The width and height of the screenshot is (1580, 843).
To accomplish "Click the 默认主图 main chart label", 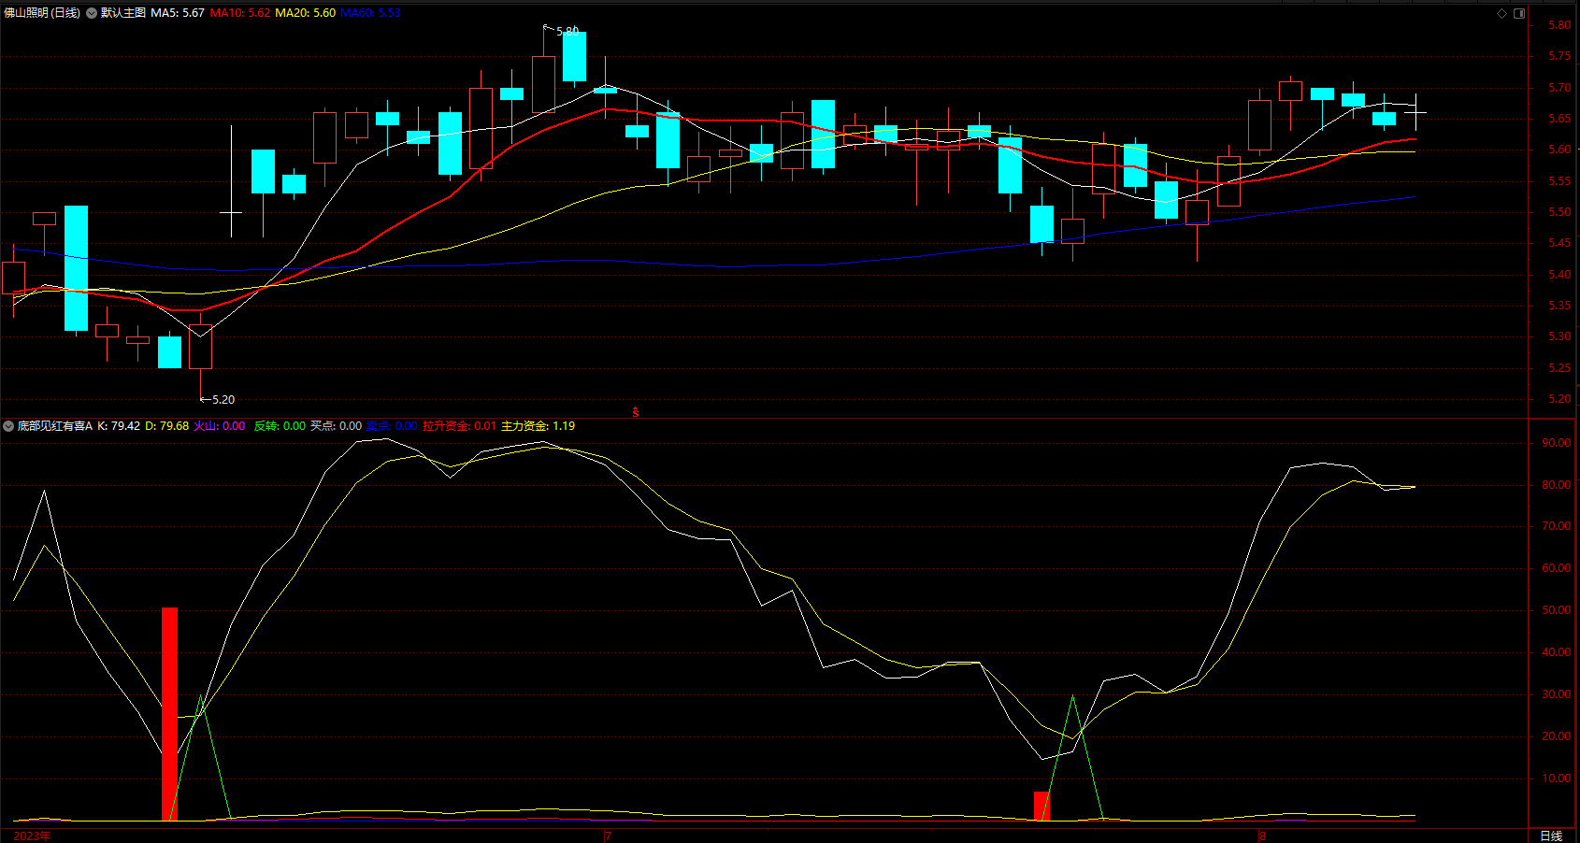I will pyautogui.click(x=123, y=13).
